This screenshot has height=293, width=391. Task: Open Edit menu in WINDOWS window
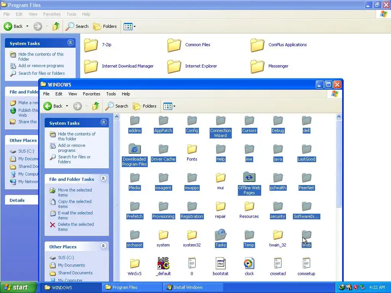coord(59,94)
